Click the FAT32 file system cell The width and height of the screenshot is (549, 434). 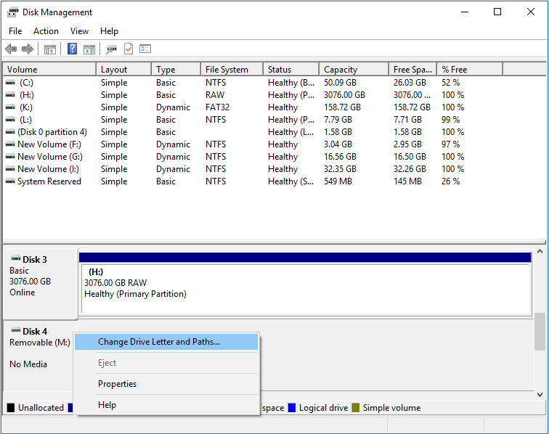217,107
